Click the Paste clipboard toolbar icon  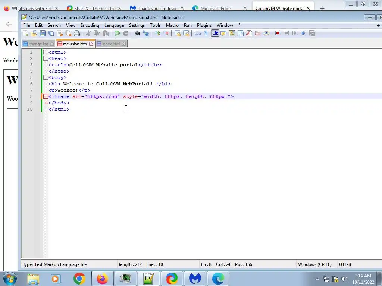pos(106,33)
